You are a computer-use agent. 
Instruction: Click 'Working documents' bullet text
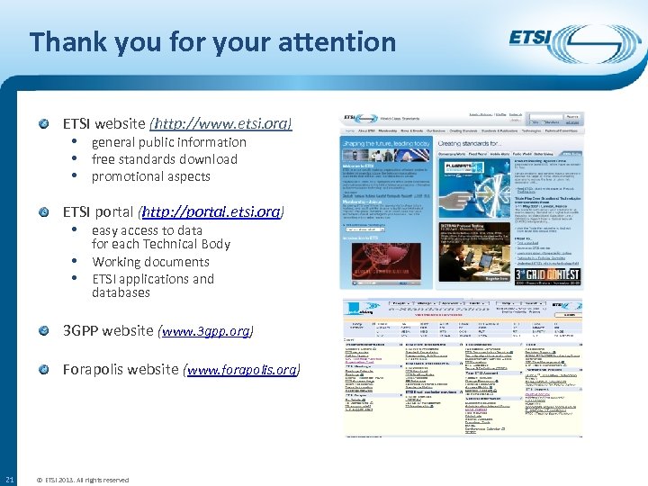click(150, 262)
